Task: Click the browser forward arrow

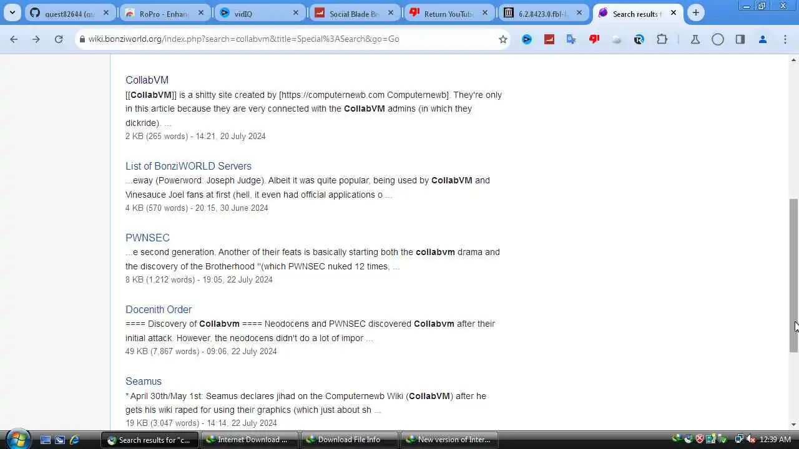Action: [36, 39]
